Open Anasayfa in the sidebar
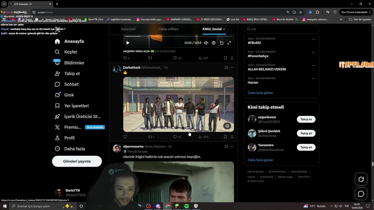This screenshot has width=374, height=210. pyautogui.click(x=69, y=41)
